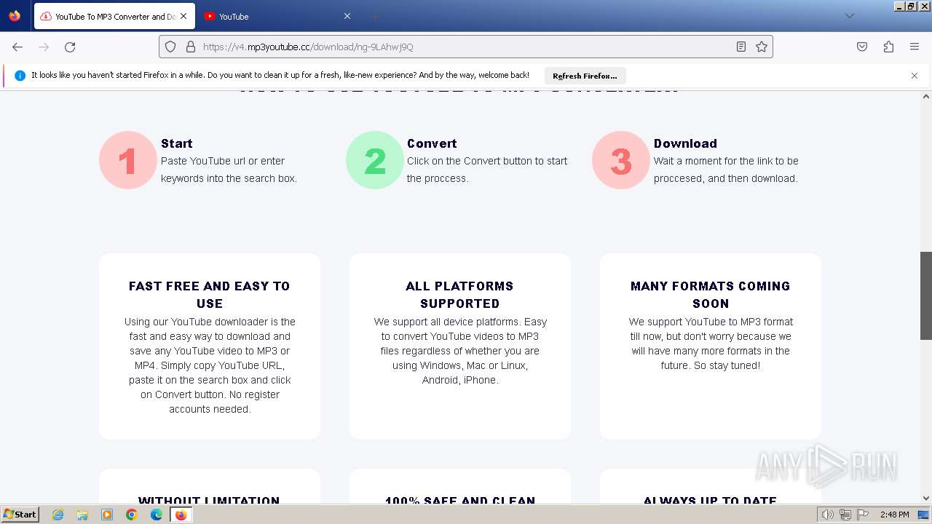This screenshot has width=932, height=524.
Task: Toggle reader view icon
Action: pyautogui.click(x=741, y=47)
